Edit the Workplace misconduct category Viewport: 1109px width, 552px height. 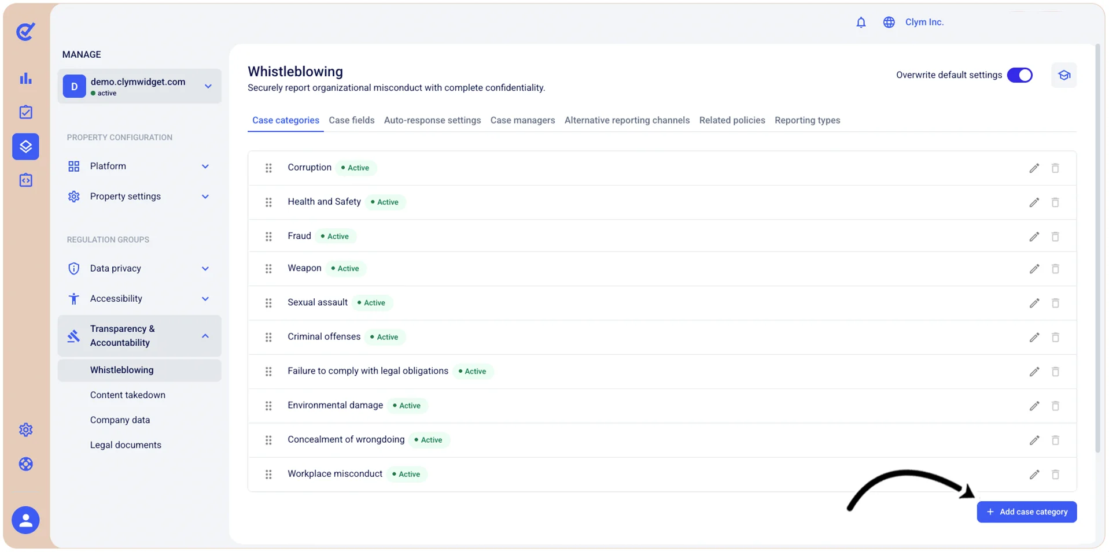pos(1034,475)
